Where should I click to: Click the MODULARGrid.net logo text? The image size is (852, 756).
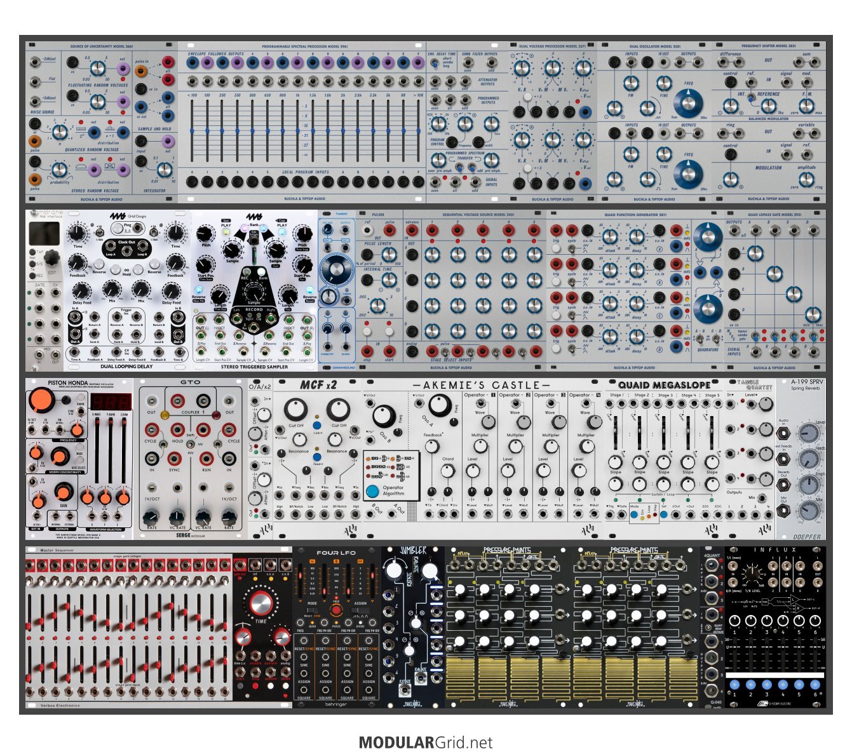pyautogui.click(x=426, y=742)
